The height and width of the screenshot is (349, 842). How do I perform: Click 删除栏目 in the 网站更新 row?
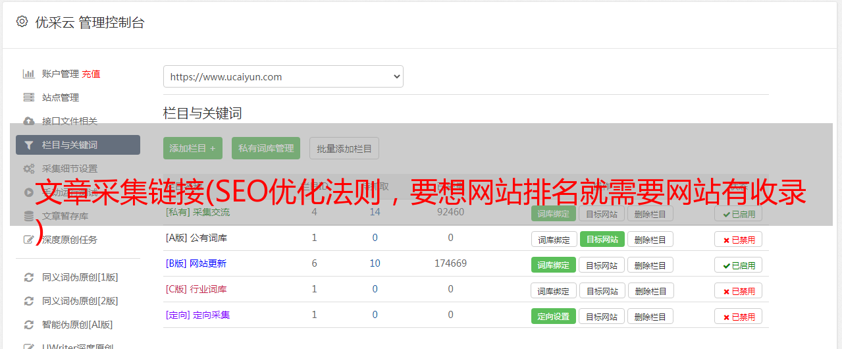[650, 265]
